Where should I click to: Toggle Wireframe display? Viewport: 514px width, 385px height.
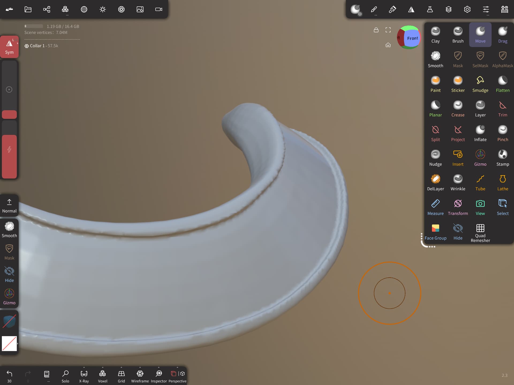pyautogui.click(x=140, y=376)
